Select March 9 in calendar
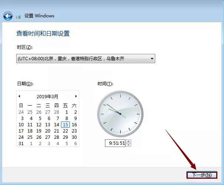The image size is (224, 185). 75,118
